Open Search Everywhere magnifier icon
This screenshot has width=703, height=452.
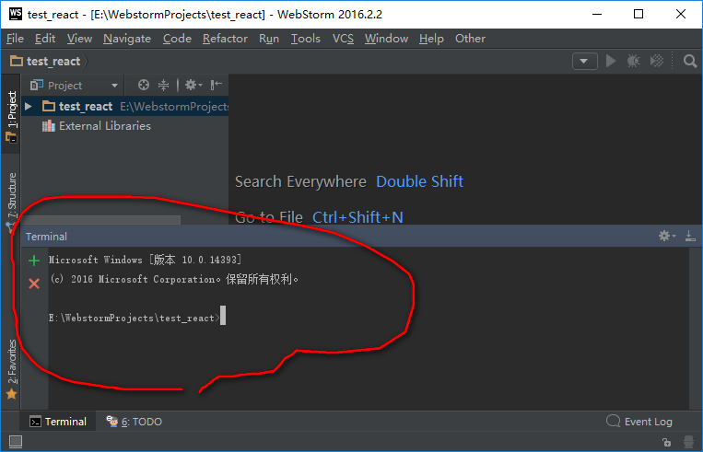[x=690, y=61]
